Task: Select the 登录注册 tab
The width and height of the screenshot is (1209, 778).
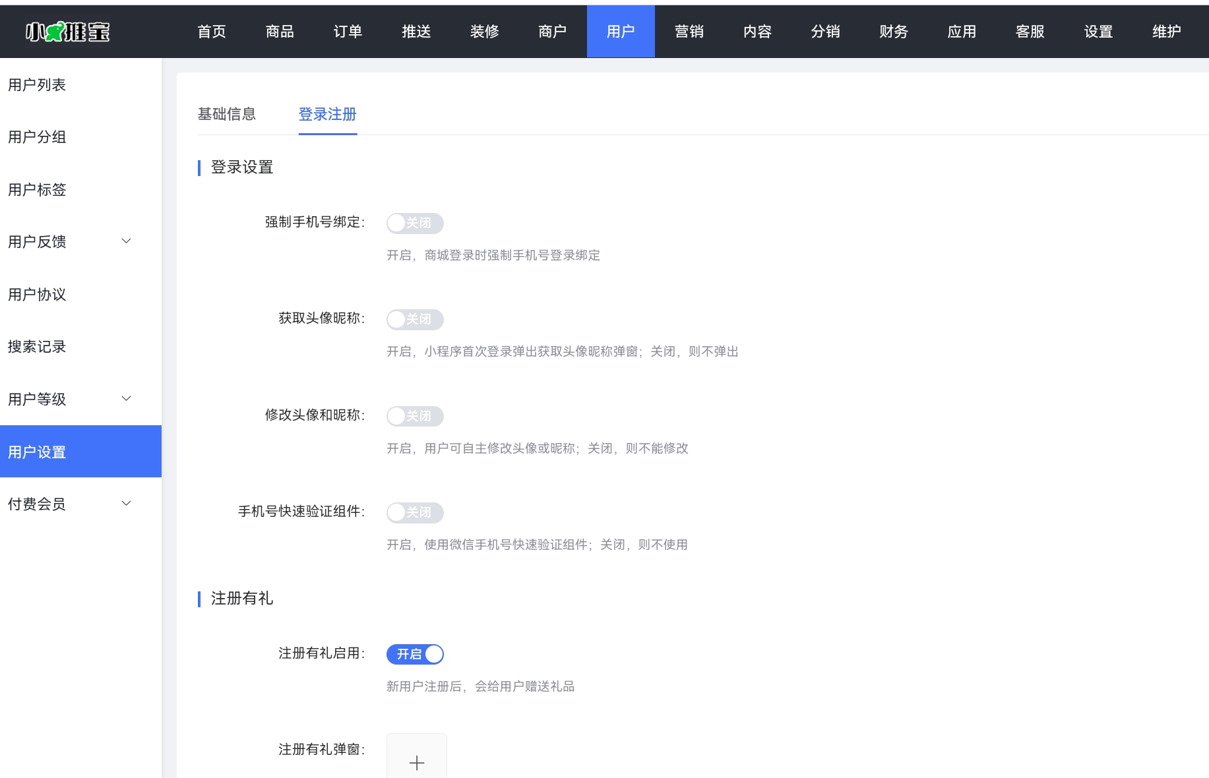Action: [x=327, y=114]
